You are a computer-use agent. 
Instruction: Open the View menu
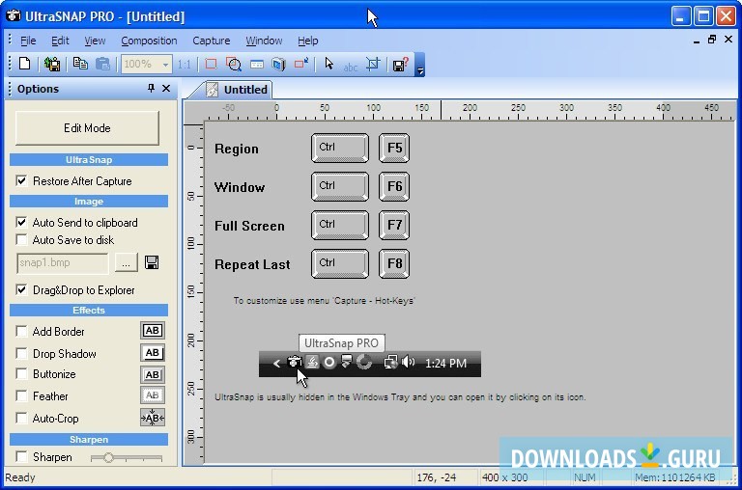[x=95, y=41]
